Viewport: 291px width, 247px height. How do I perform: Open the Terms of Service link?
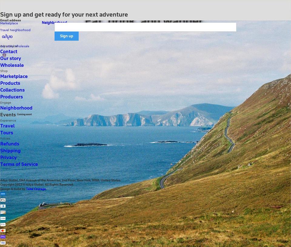coord(19,165)
